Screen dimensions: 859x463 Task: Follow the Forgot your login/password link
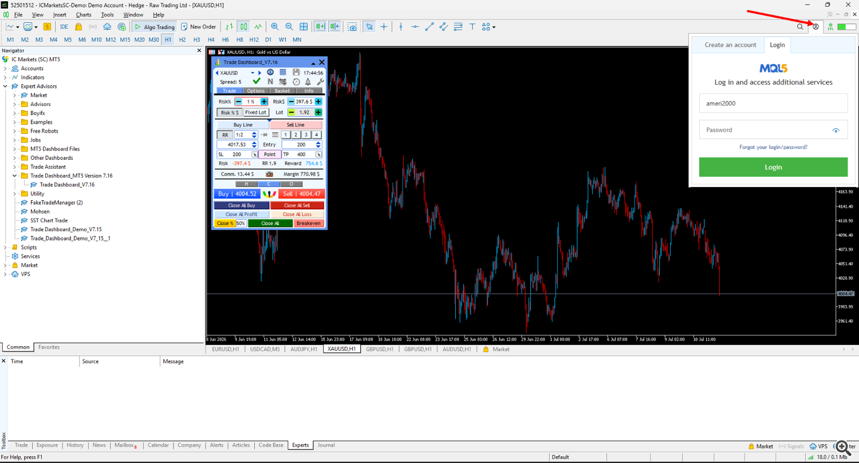[x=773, y=147]
